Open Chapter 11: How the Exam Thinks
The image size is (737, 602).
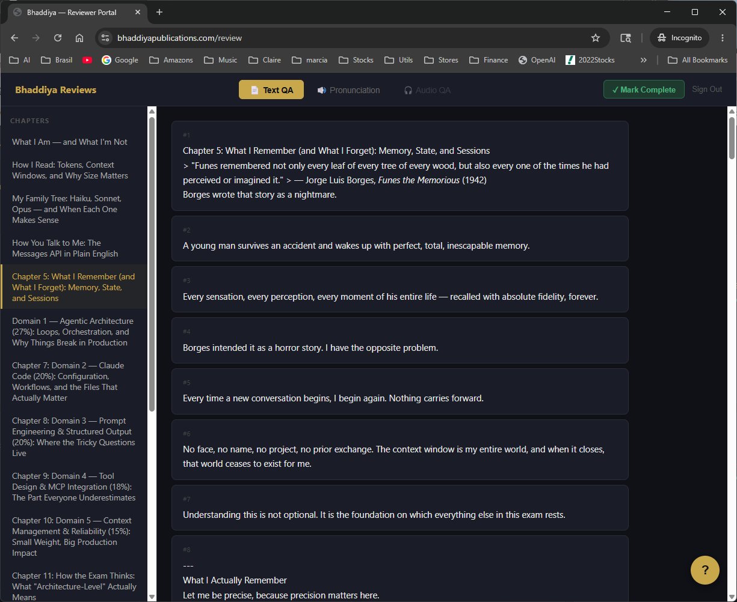coord(73,583)
